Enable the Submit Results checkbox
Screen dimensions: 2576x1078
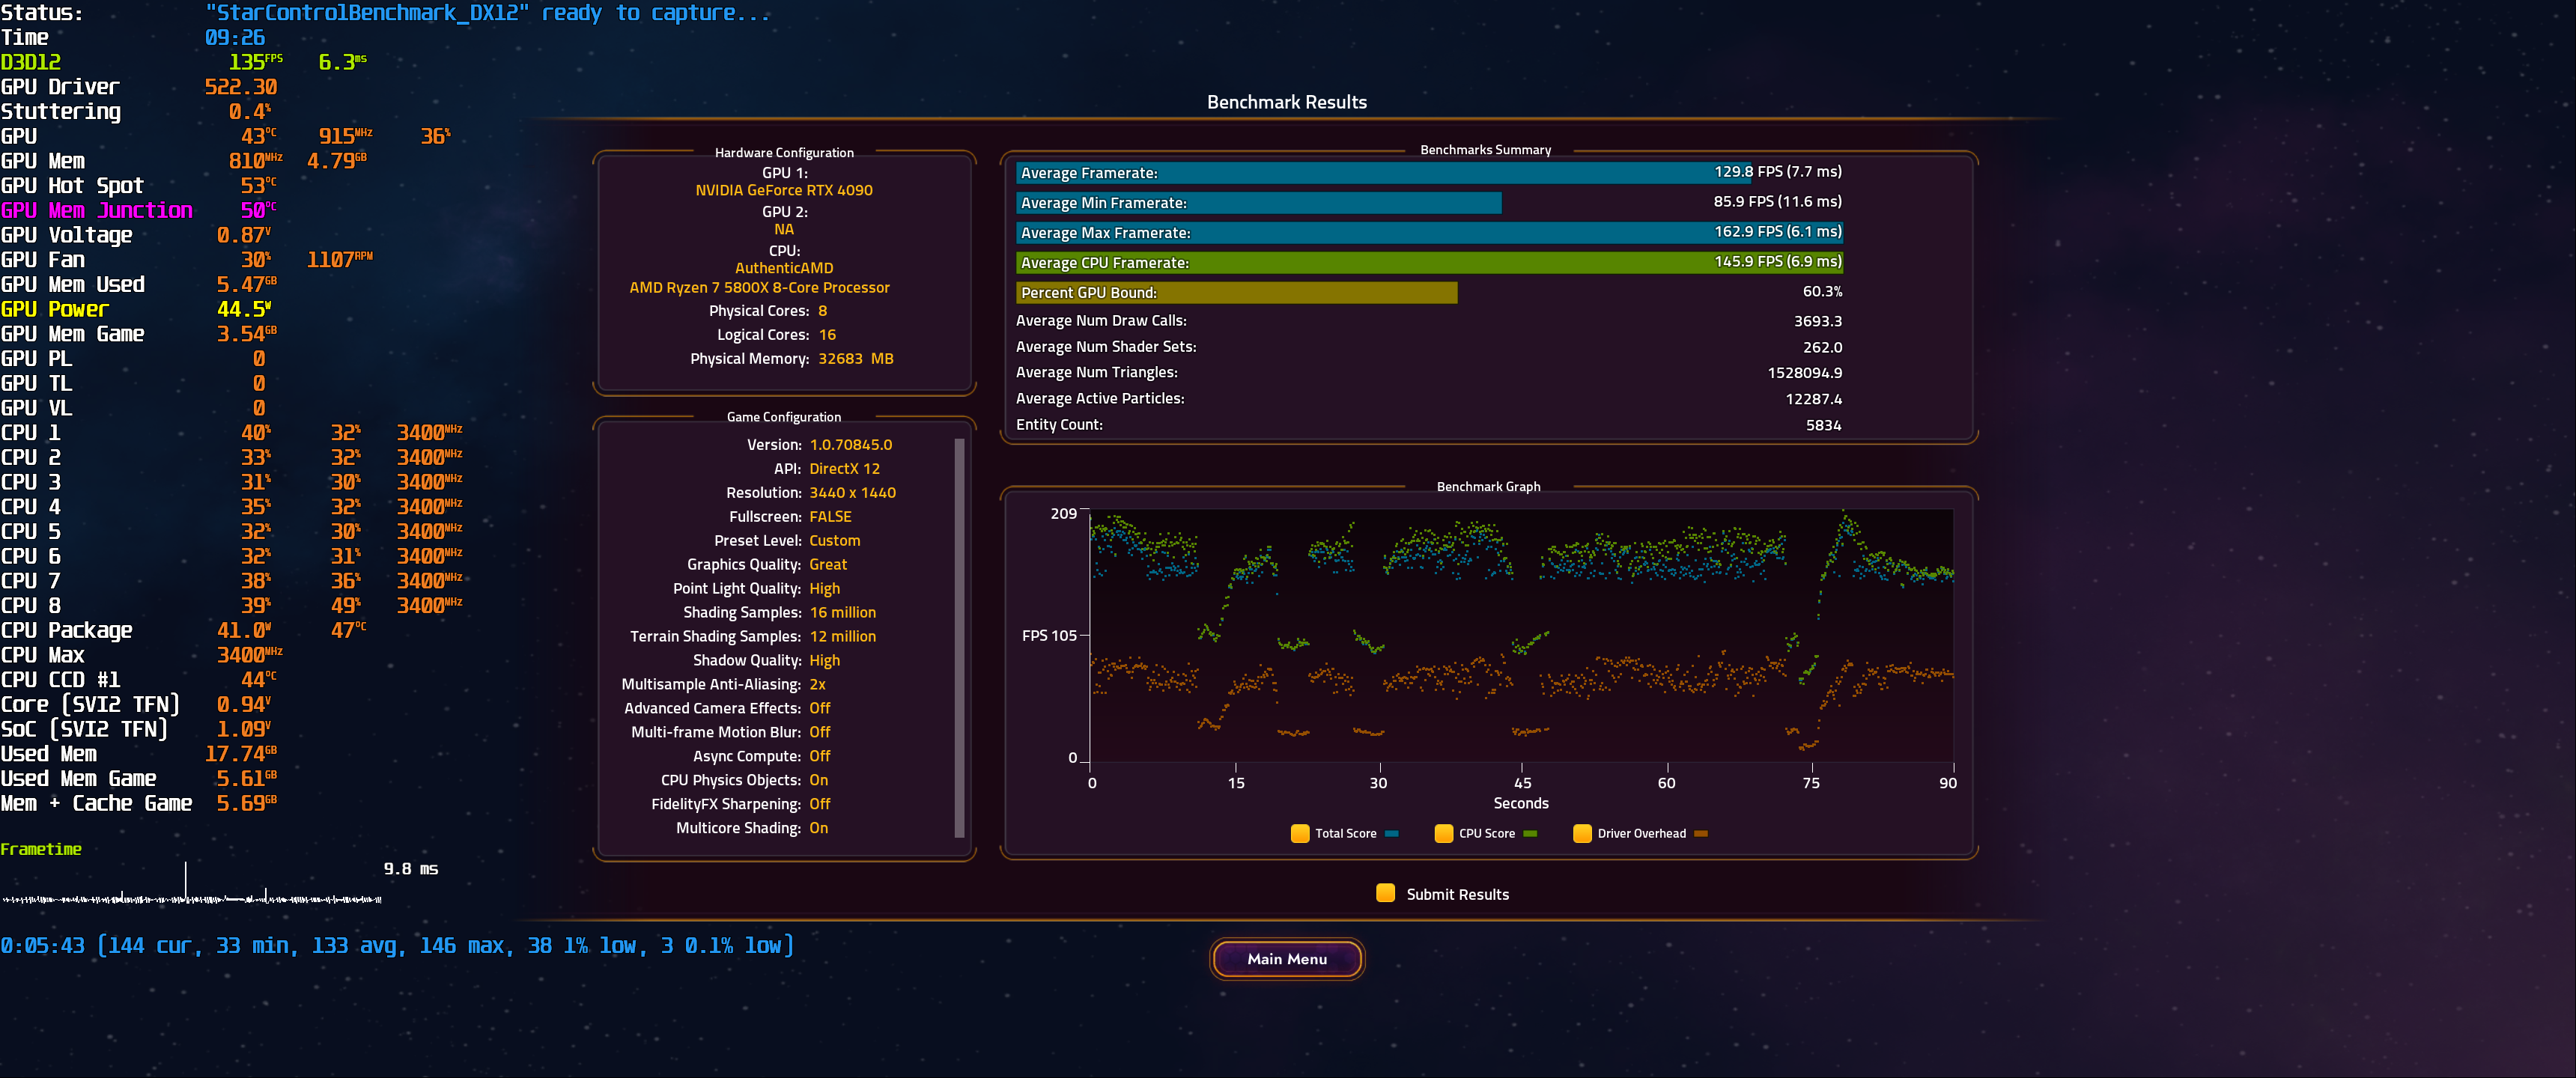coord(1386,893)
